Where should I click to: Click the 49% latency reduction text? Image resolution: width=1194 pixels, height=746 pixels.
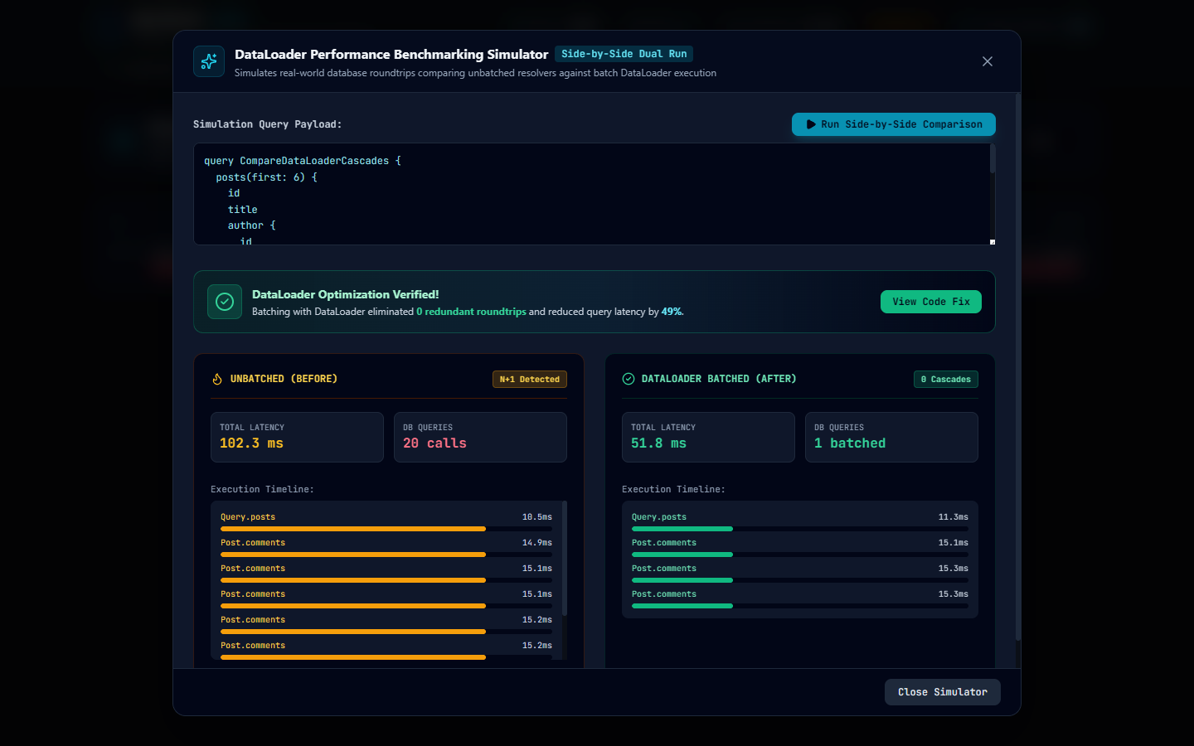pos(672,312)
